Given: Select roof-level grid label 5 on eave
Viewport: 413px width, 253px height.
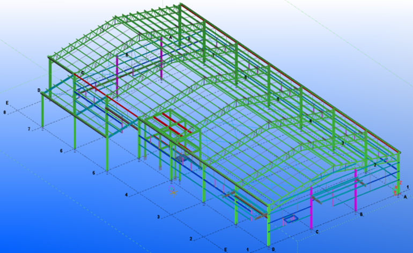Looking at the screenshot, I should point(278,99).
